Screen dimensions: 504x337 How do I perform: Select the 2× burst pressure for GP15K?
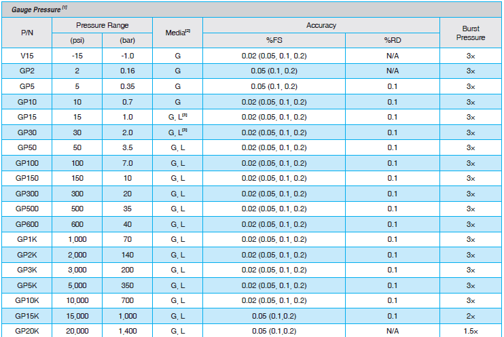470,316
